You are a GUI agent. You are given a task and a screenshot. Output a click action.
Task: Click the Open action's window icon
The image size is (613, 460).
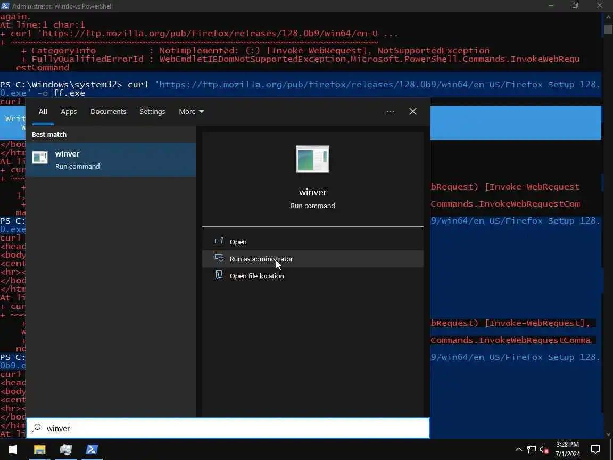(x=219, y=241)
